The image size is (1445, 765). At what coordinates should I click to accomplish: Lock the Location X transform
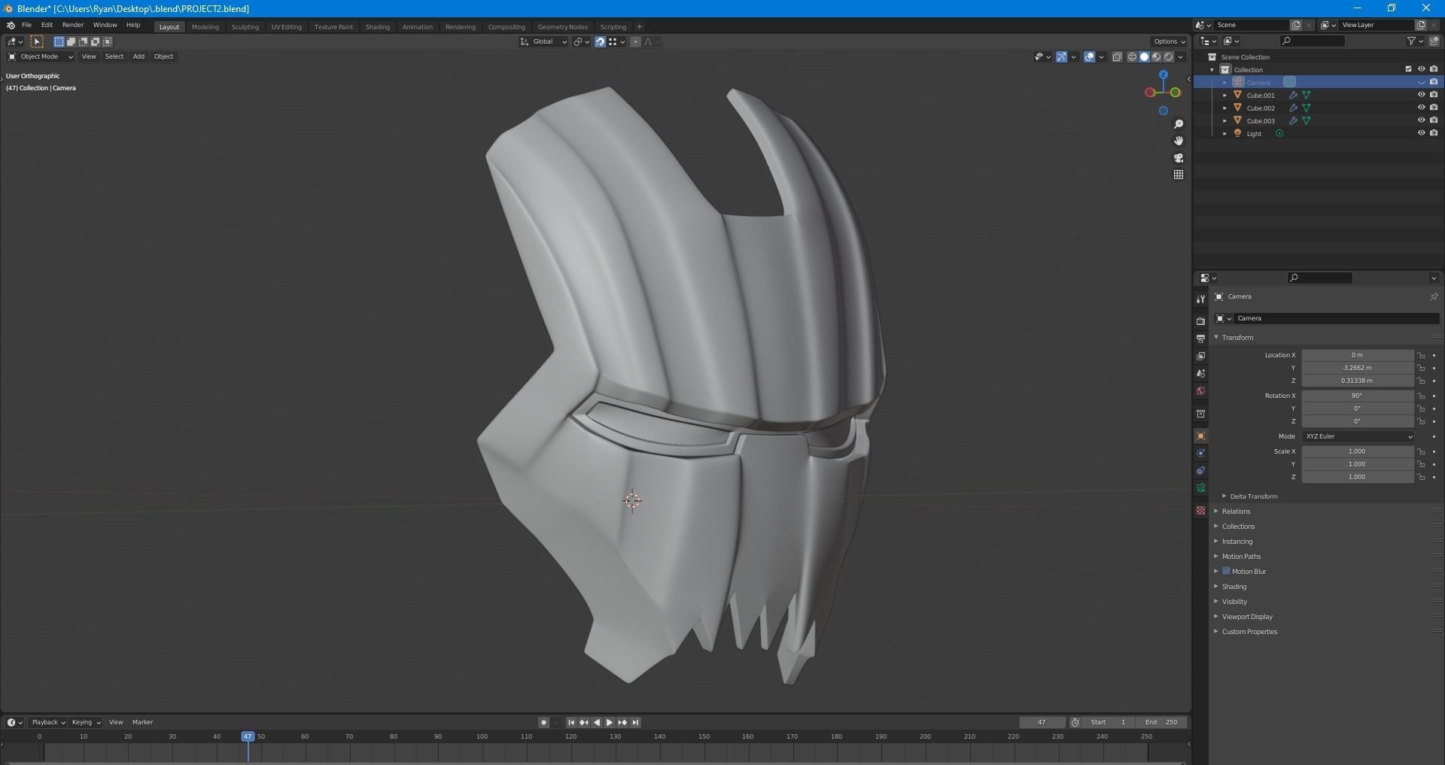tap(1421, 355)
